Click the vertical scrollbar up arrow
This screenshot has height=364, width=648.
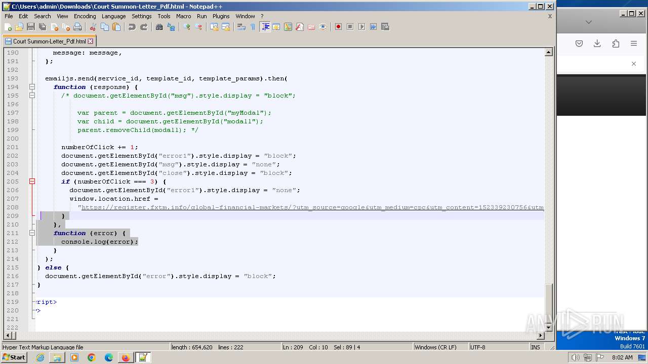(x=548, y=52)
